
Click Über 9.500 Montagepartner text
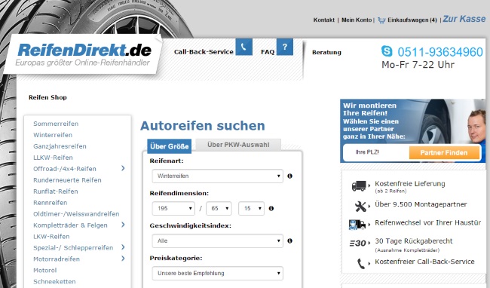click(x=421, y=204)
